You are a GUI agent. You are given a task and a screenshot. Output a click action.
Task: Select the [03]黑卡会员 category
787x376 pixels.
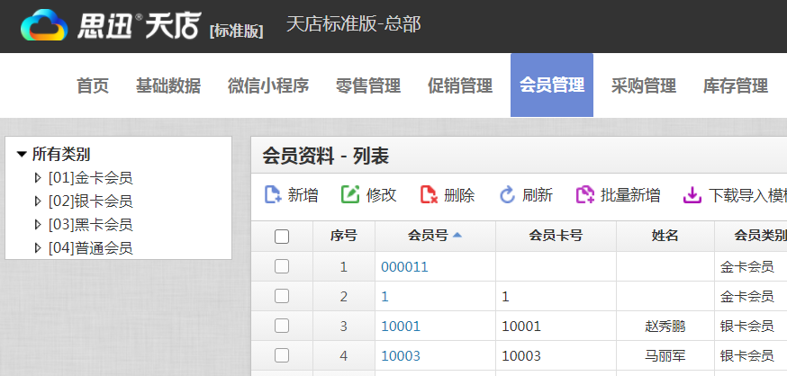[90, 224]
